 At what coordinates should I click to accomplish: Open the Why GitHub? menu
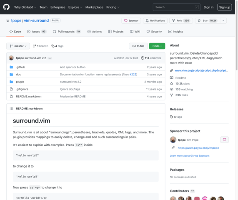(25, 7)
